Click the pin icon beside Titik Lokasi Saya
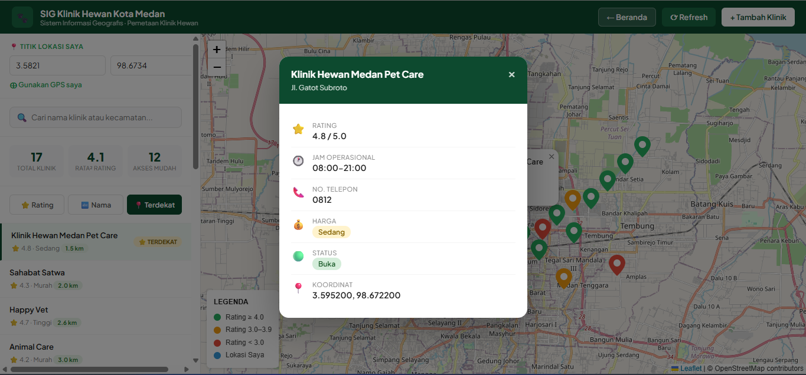Viewport: 806px width, 375px height. point(14,47)
